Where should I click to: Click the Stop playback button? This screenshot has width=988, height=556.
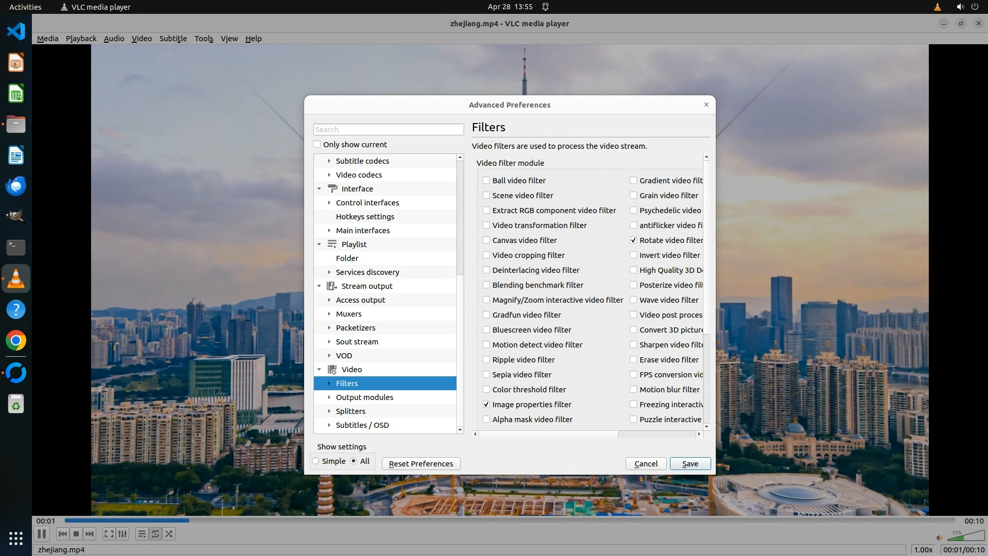[76, 534]
